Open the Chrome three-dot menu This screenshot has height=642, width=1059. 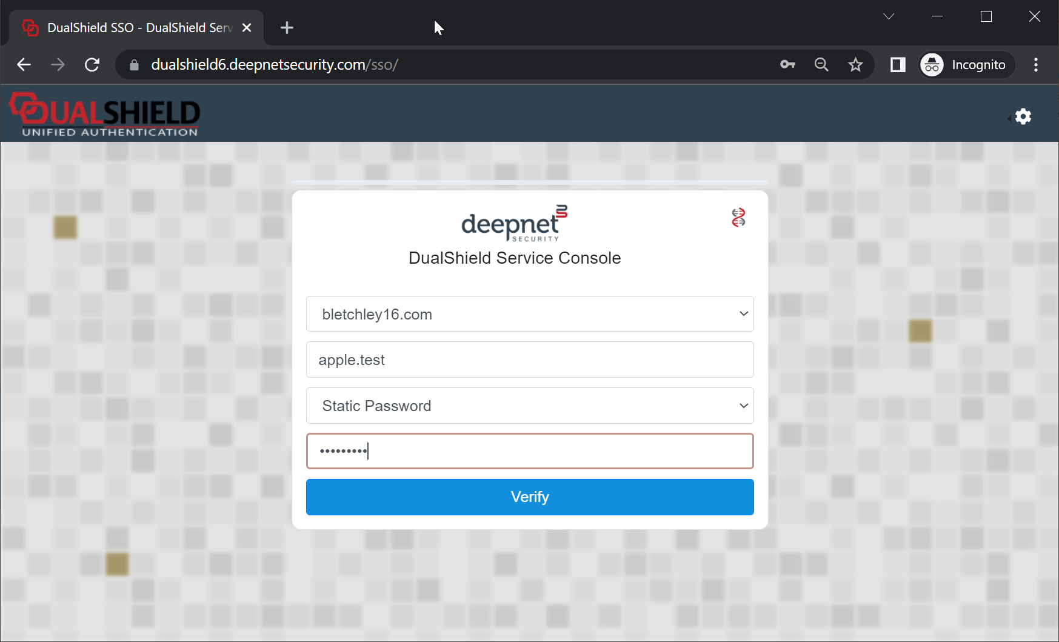pyautogui.click(x=1035, y=65)
